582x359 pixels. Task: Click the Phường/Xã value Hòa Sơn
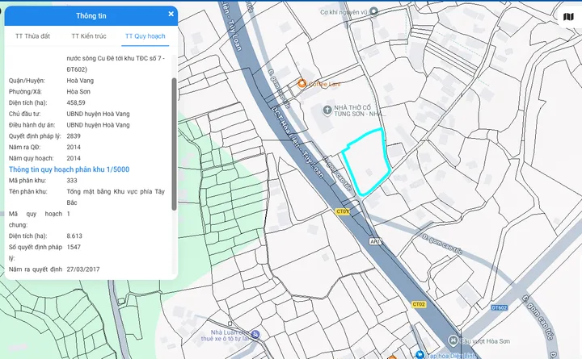(x=78, y=91)
